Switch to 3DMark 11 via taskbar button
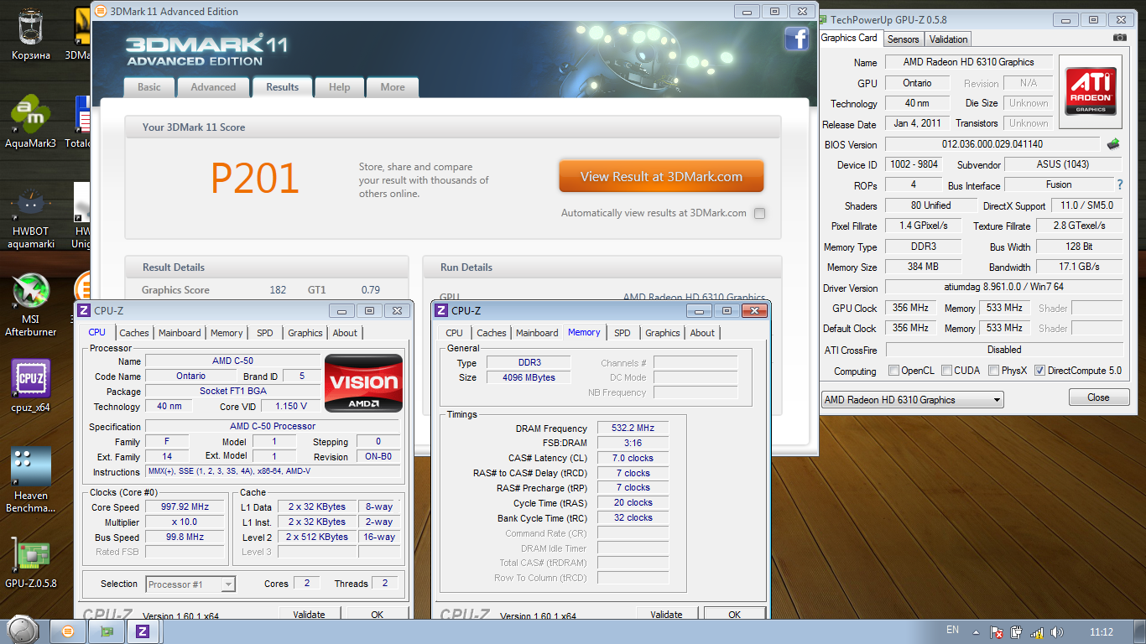The width and height of the screenshot is (1146, 644). (69, 631)
